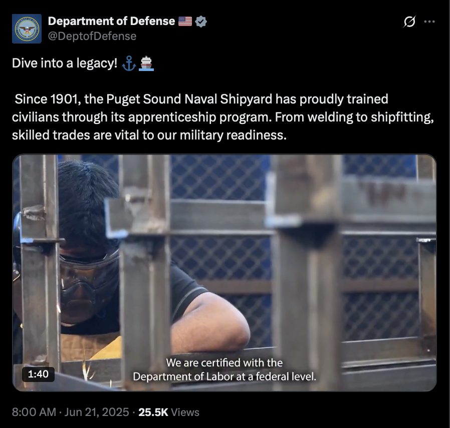View the 25.5K Views count
Screen dimensions: 450x428
pyautogui.click(x=169, y=412)
